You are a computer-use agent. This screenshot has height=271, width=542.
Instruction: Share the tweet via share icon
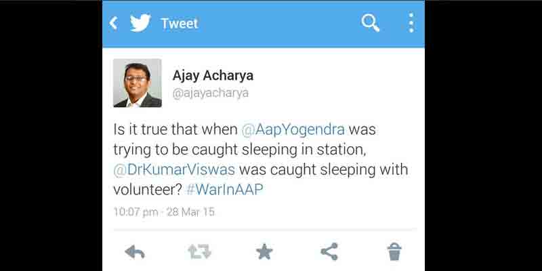329,251
